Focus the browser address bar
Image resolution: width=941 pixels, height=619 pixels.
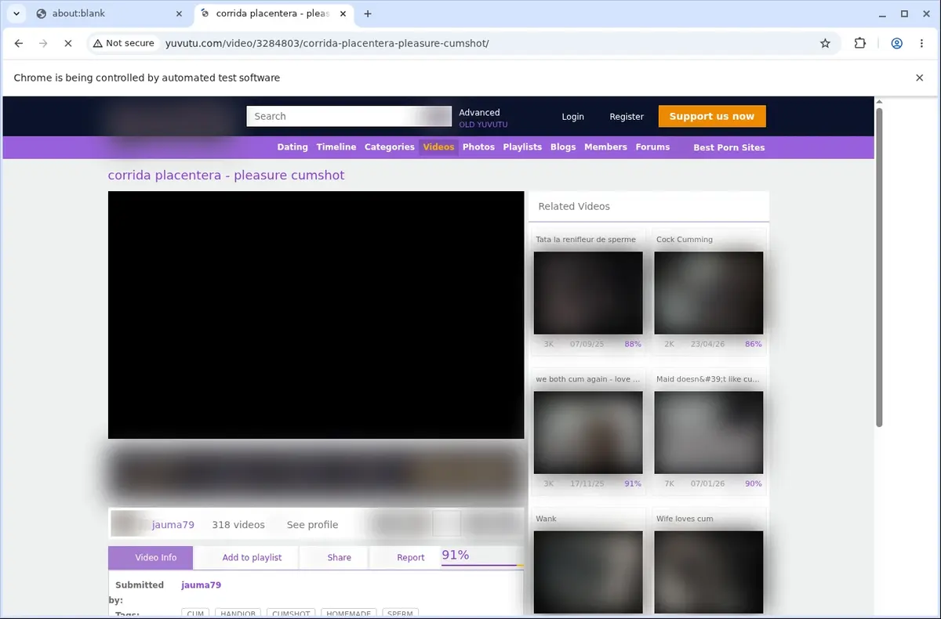coord(486,44)
